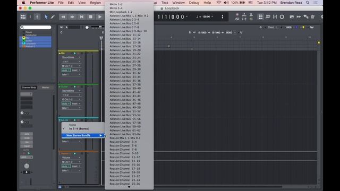Click the play transport button
This screenshot has height=191, width=340.
pyautogui.click(x=100, y=17)
